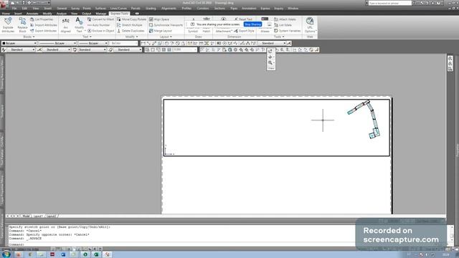Open the ByLayer color dropdown
This screenshot has width=459, height=258.
[x=19, y=43]
